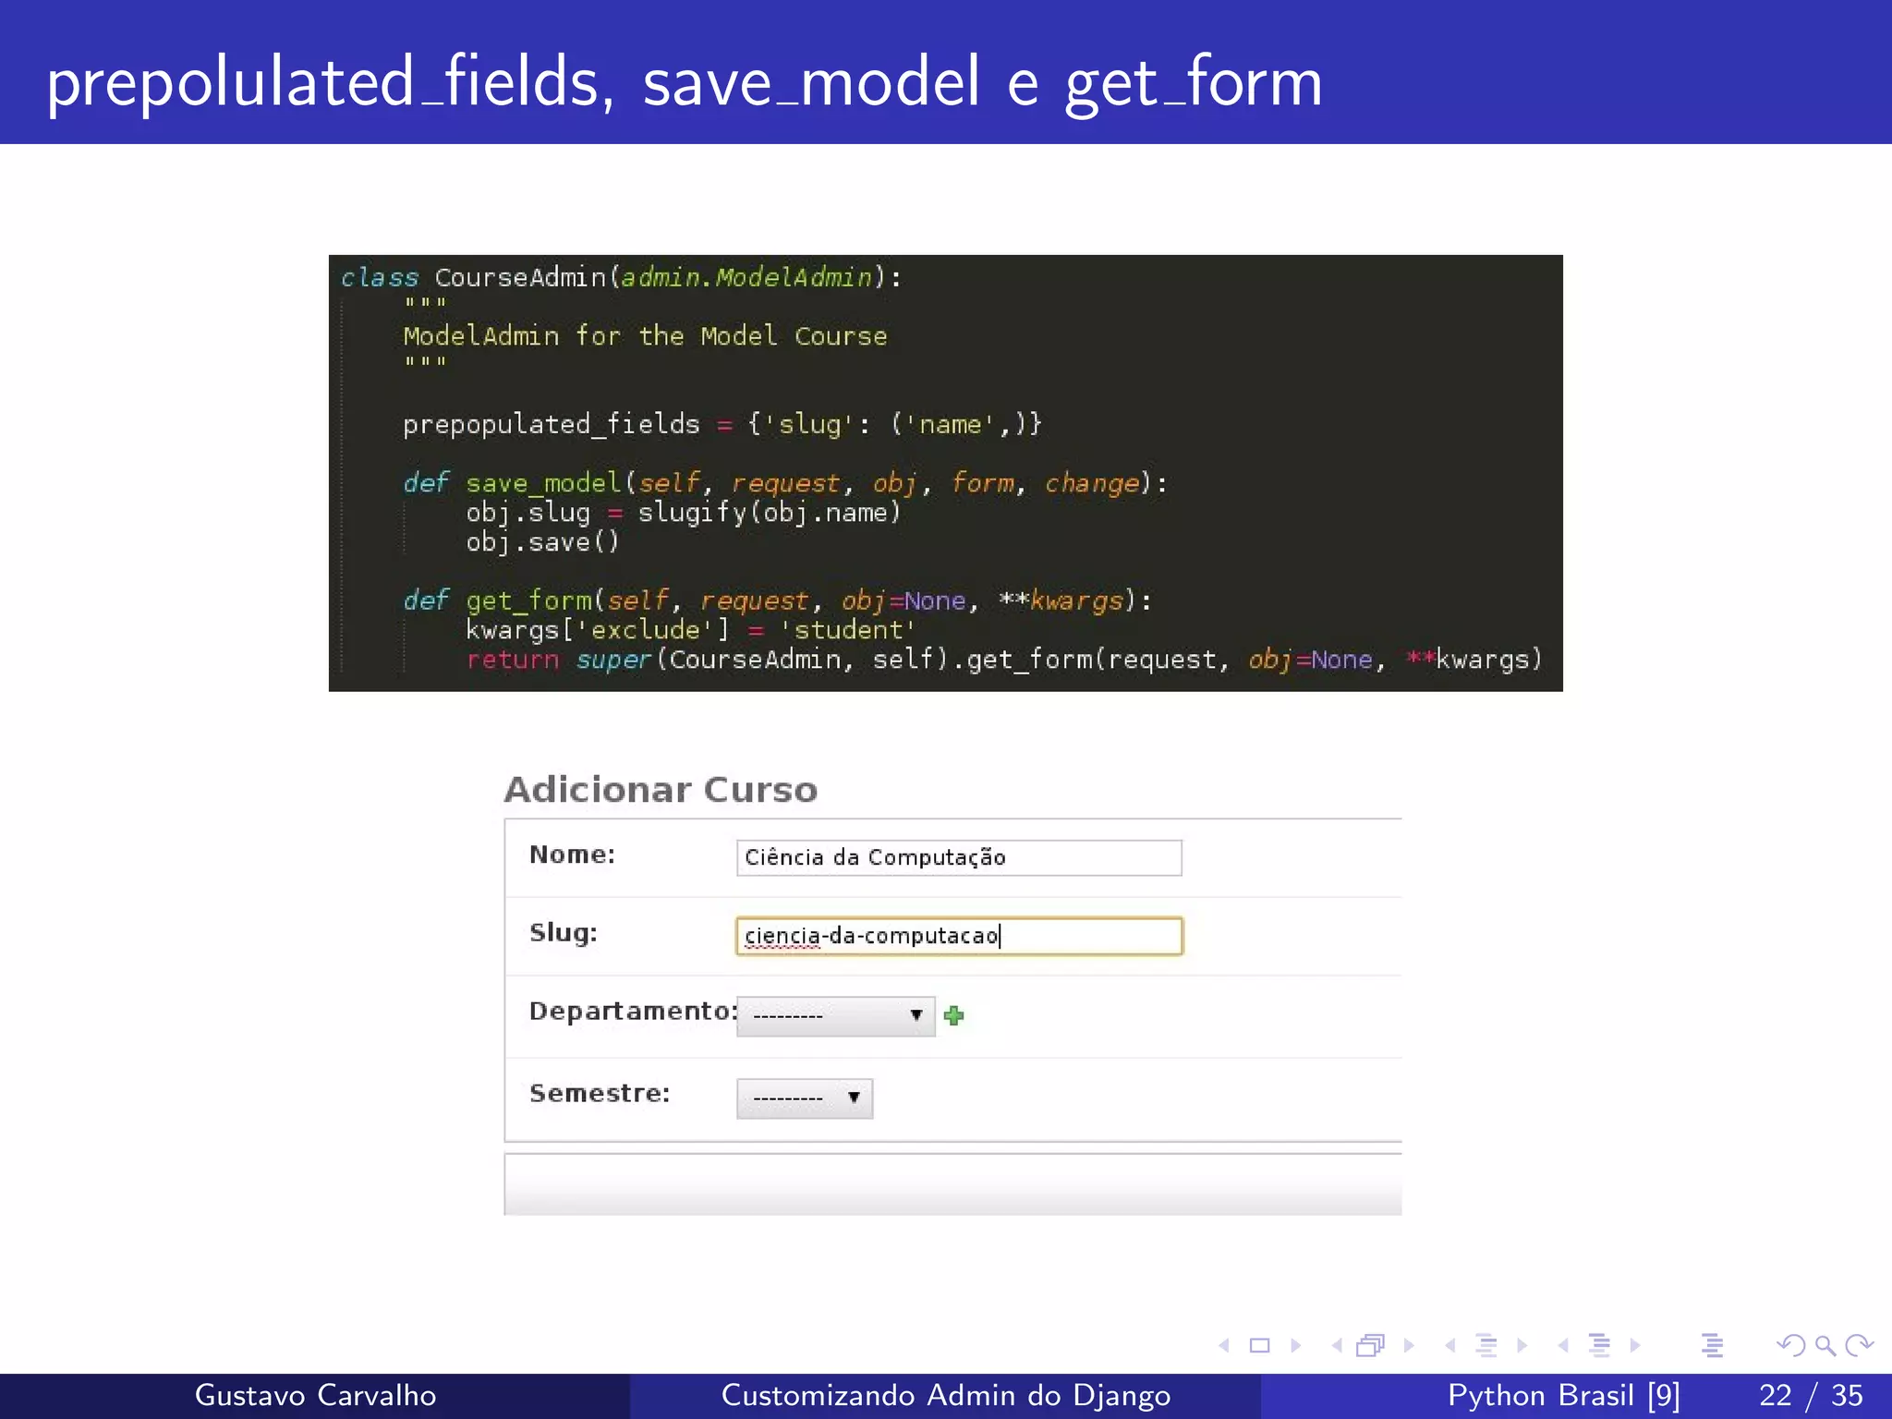This screenshot has height=1419, width=1892.
Task: Add a new Departamento with green plus
Action: click(x=954, y=1016)
